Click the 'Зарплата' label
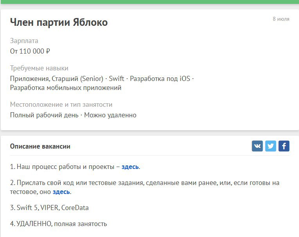 (x=24, y=41)
